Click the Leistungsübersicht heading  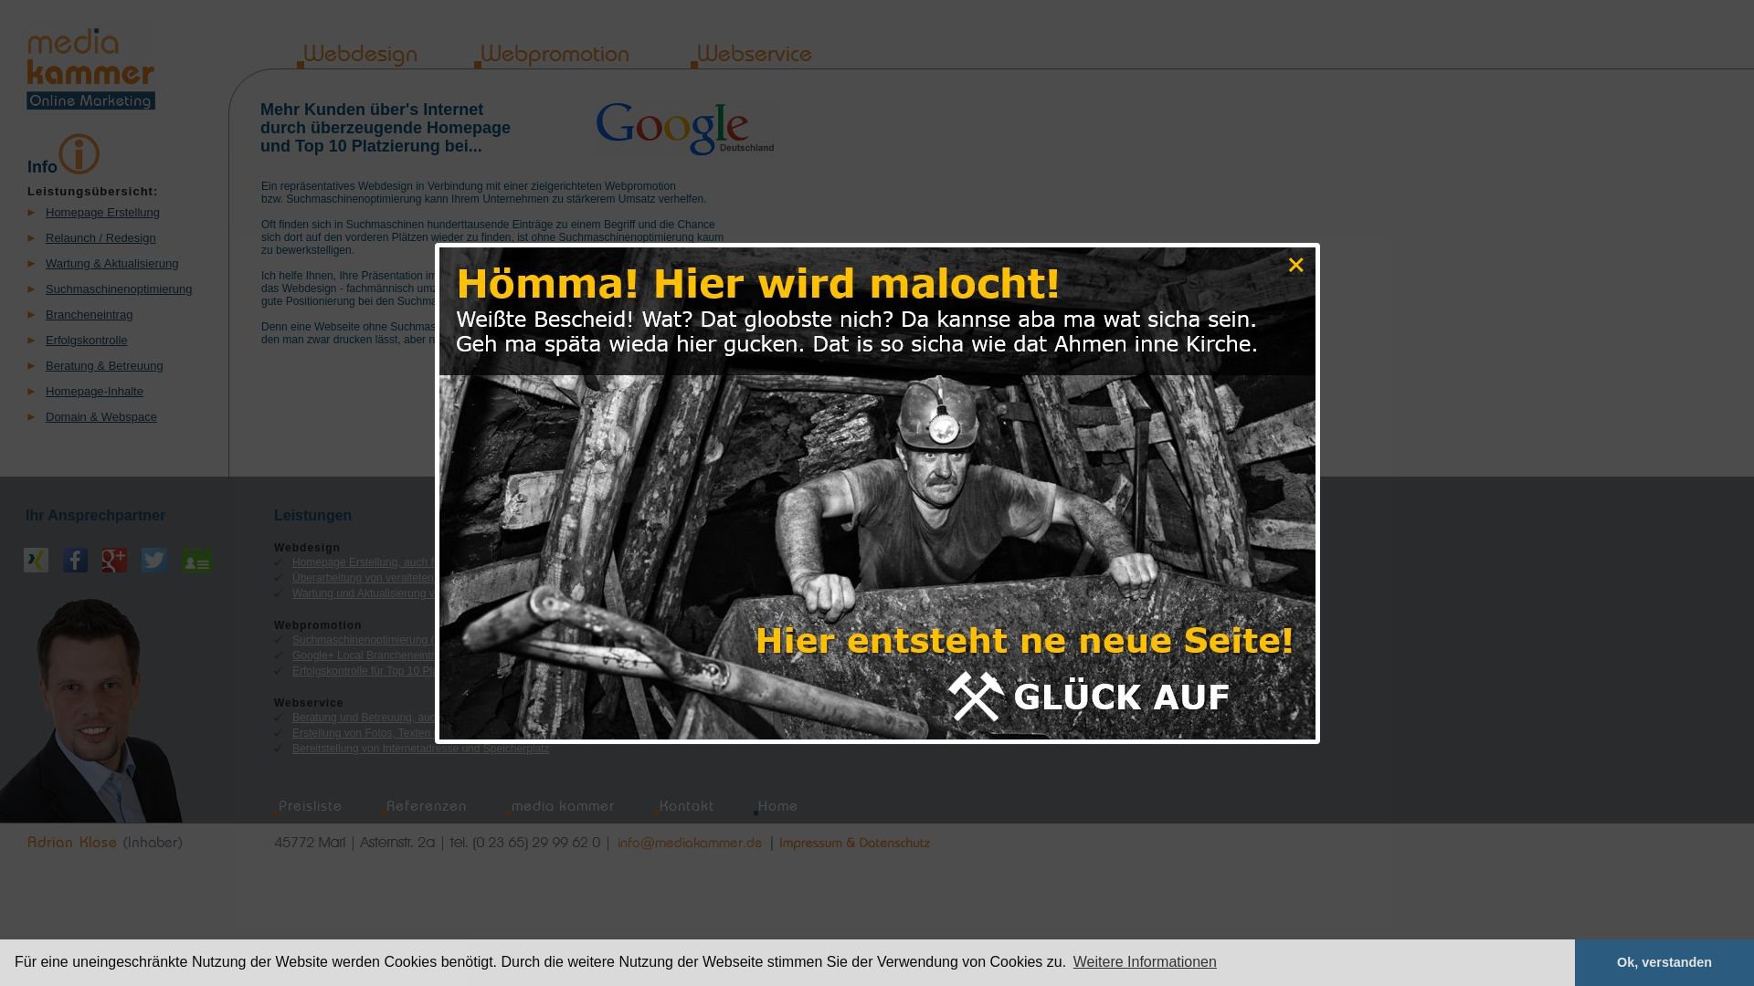pyautogui.click(x=92, y=192)
